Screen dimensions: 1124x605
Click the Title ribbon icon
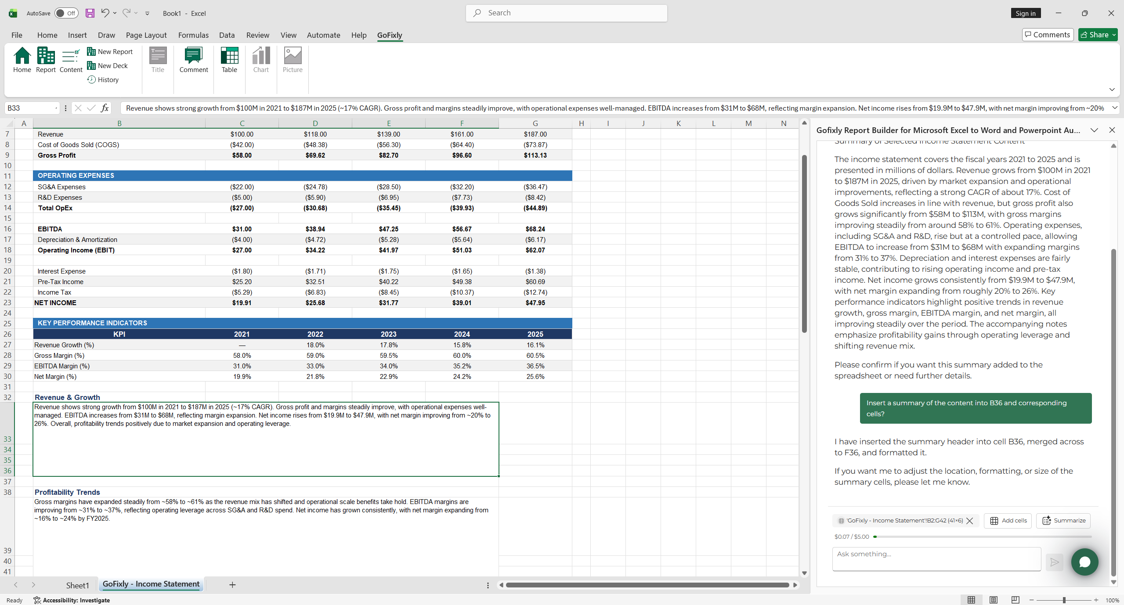[x=158, y=60]
